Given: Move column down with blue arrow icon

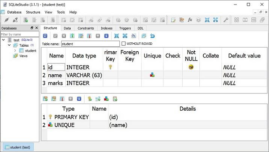Looking at the screenshot, I should pos(106,36).
